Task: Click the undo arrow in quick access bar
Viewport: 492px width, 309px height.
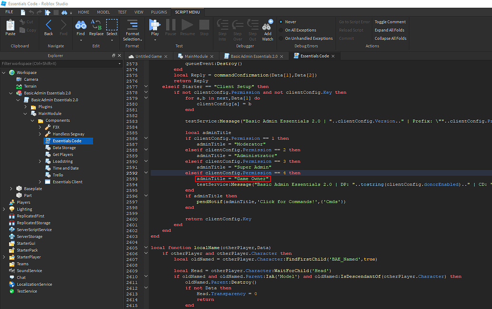Action: [x=31, y=12]
